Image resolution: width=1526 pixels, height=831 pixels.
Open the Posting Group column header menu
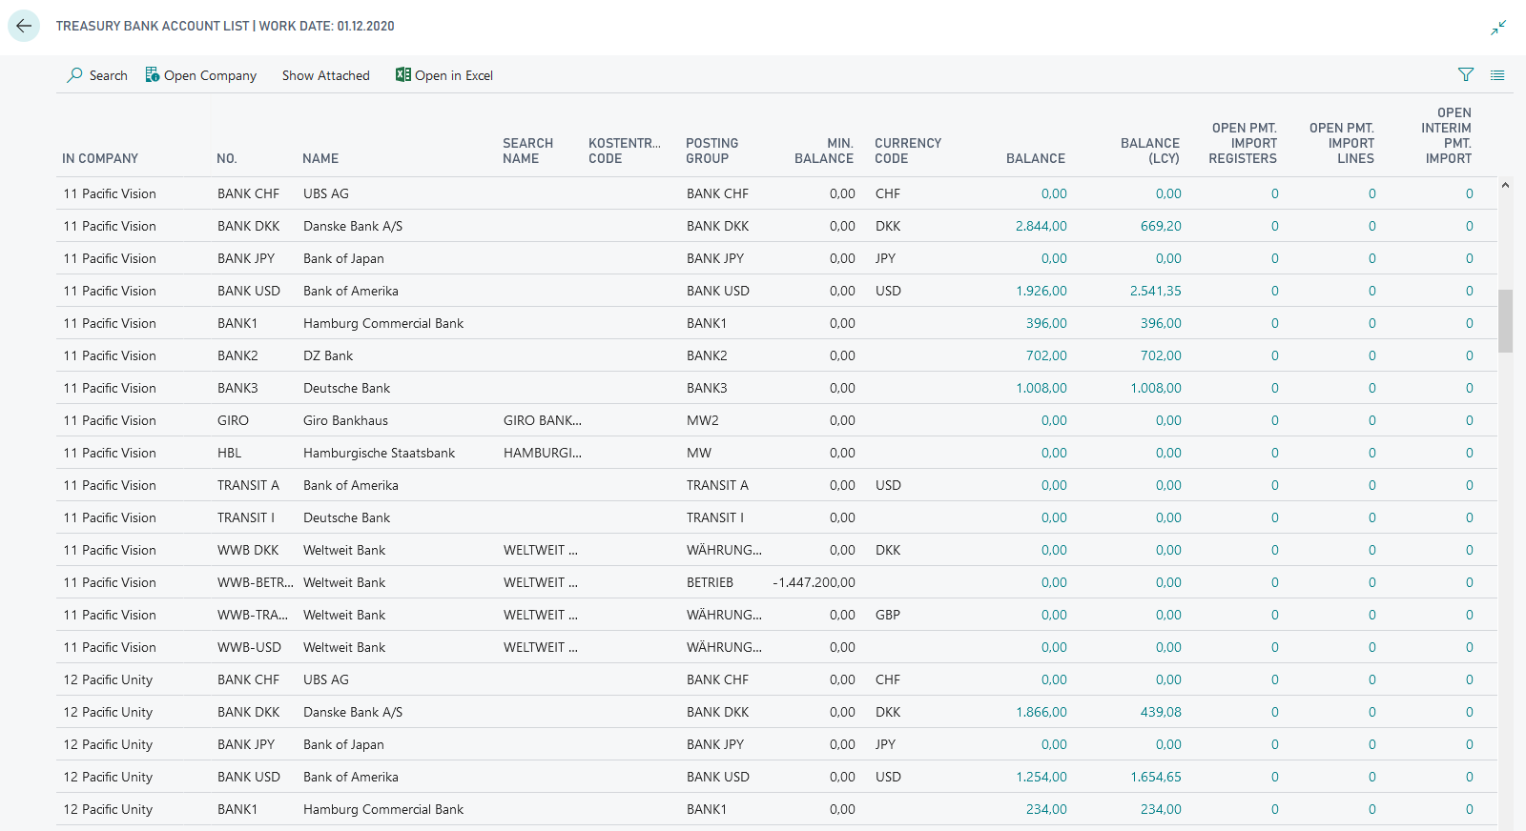coord(711,151)
